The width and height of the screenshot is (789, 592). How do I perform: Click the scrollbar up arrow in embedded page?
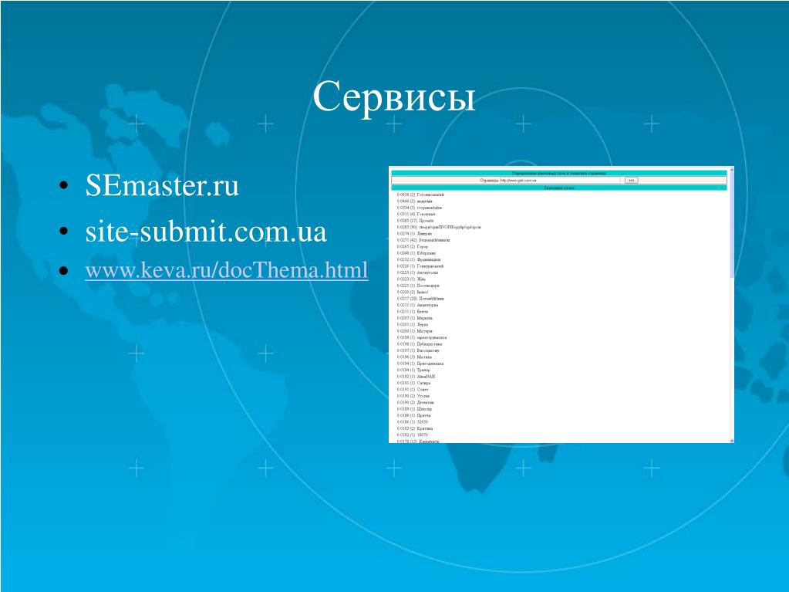coord(732,169)
